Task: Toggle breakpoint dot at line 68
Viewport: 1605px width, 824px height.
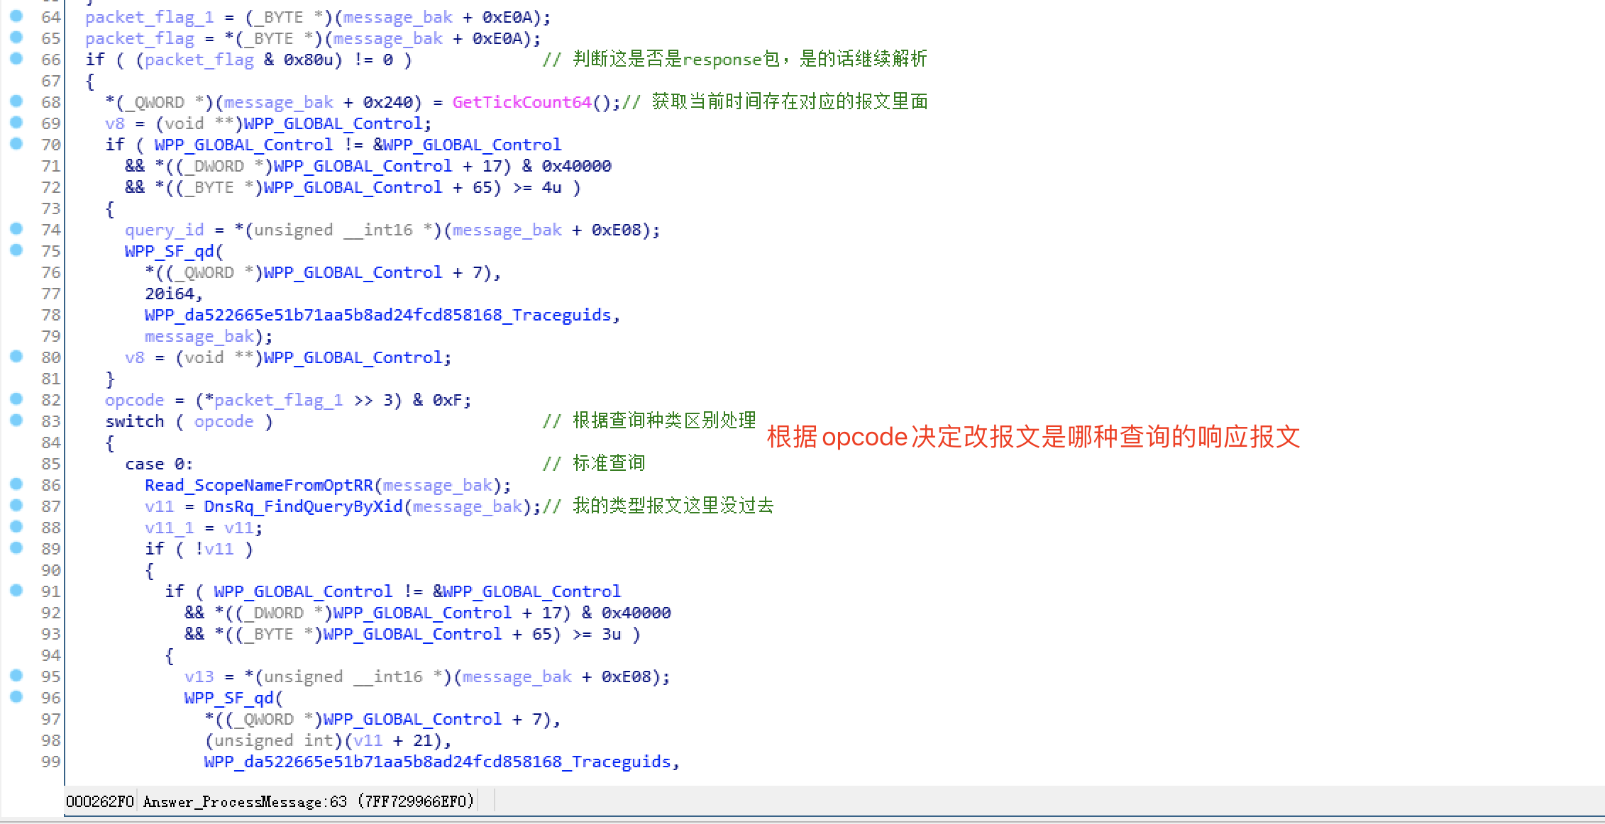Action: (x=16, y=101)
